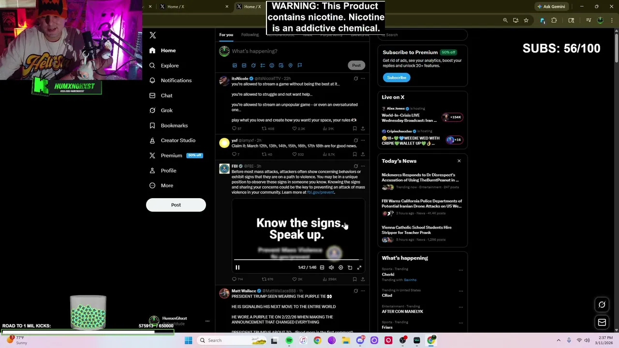619x348 pixels.
Task: Open Profile in the sidebar
Action: point(163,170)
